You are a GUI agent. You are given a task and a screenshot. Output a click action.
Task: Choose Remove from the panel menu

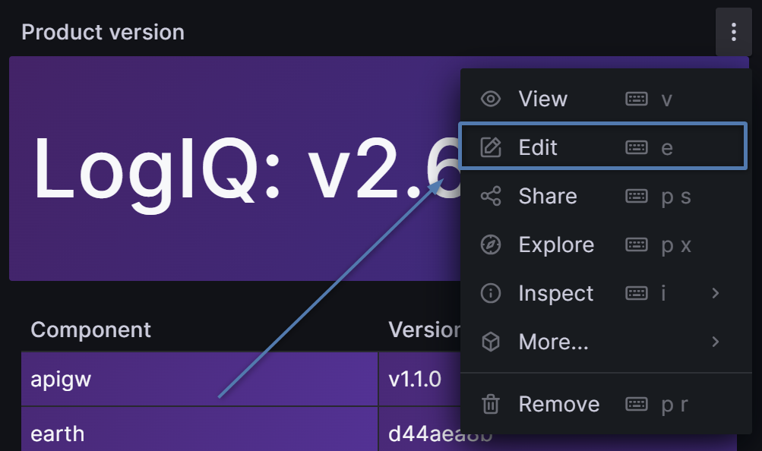[558, 405]
